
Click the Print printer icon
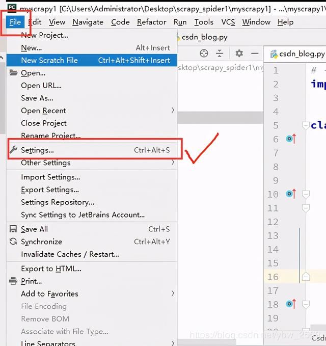click(13, 281)
